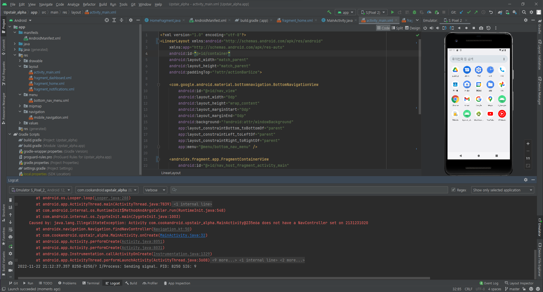
Task: Open the S(Pixel 2) device dropdown
Action: tap(373, 12)
